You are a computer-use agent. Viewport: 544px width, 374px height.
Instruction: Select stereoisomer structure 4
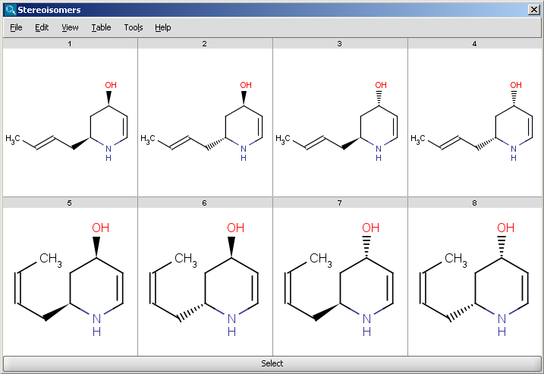tap(475, 123)
